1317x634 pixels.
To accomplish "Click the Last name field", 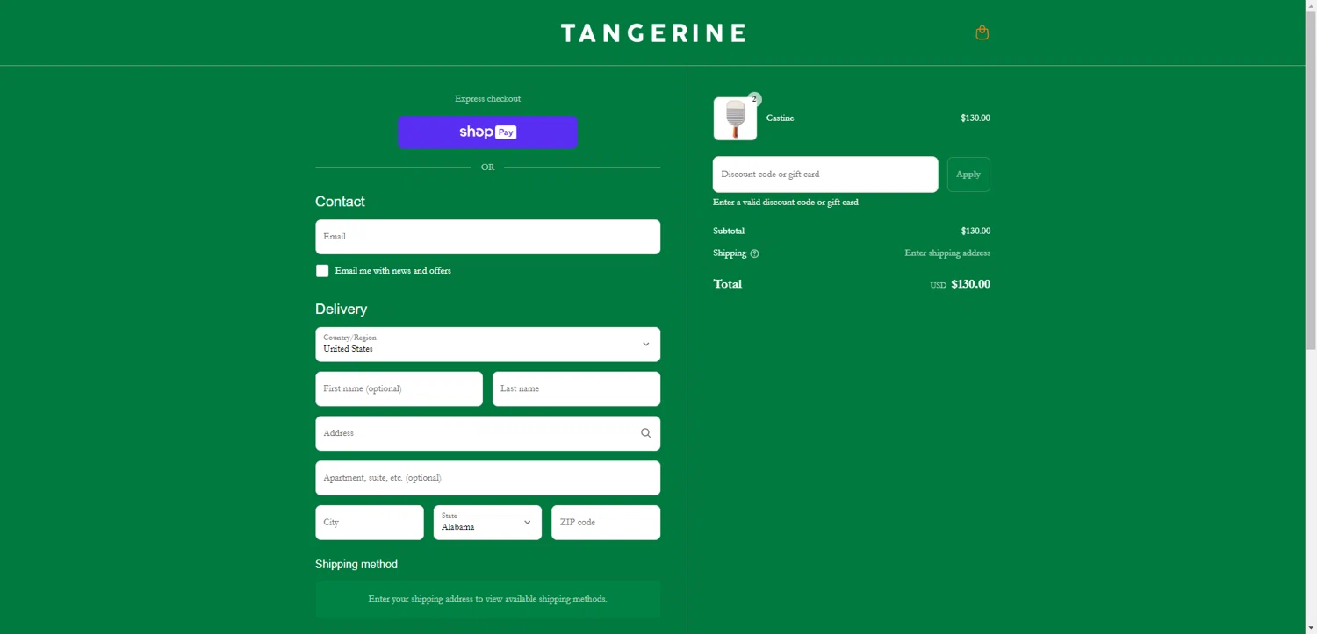I will click(576, 388).
